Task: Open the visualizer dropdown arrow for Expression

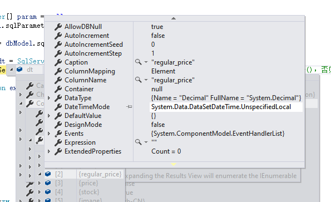Action: point(146,142)
